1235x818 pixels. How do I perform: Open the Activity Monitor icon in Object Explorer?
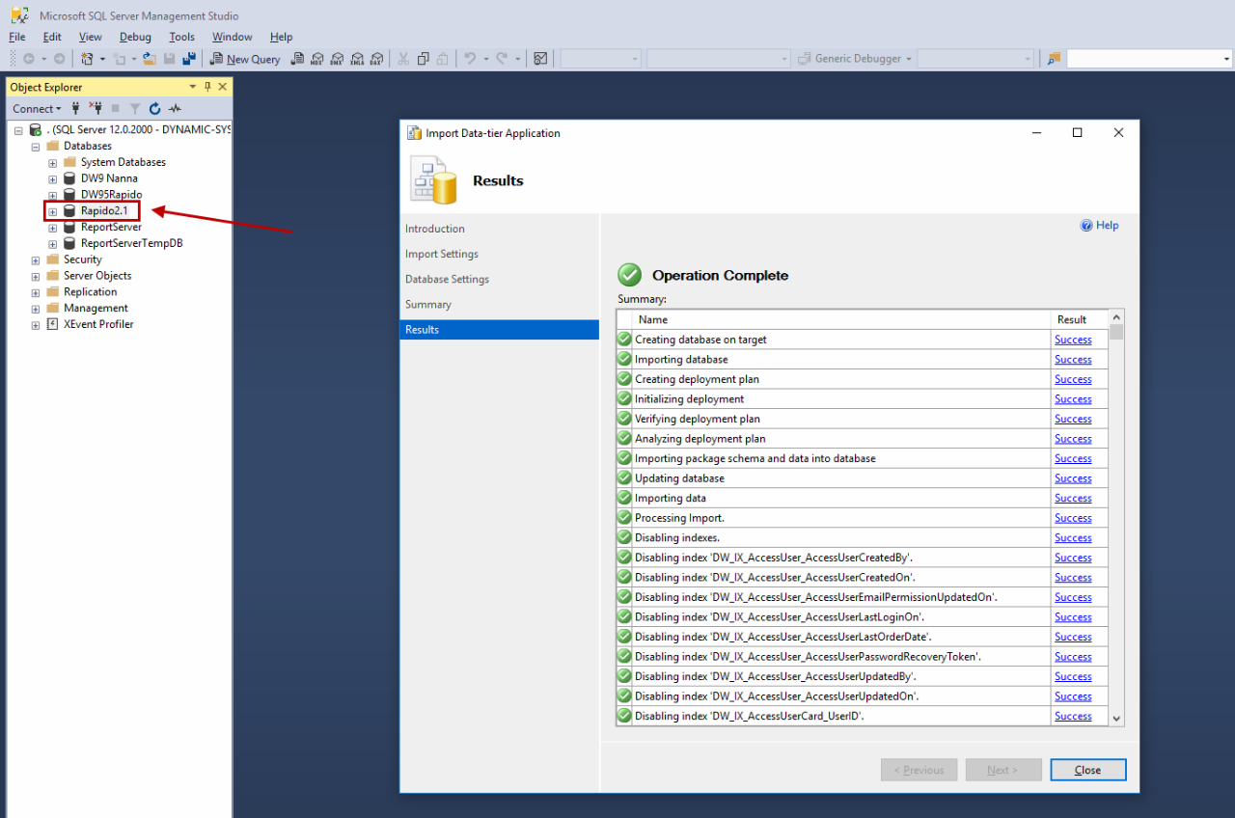click(175, 109)
